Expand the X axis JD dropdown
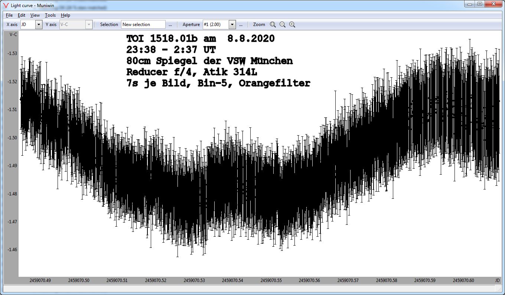Image resolution: width=505 pixels, height=295 pixels. [39, 25]
